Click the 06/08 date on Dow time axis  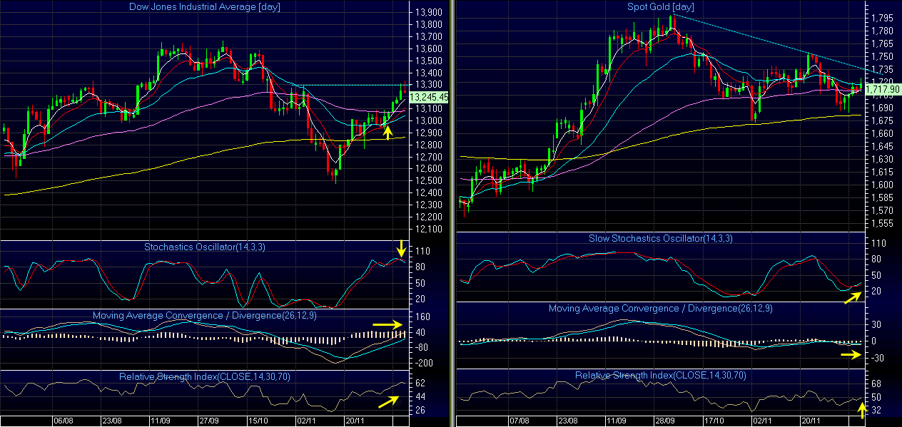(x=63, y=421)
